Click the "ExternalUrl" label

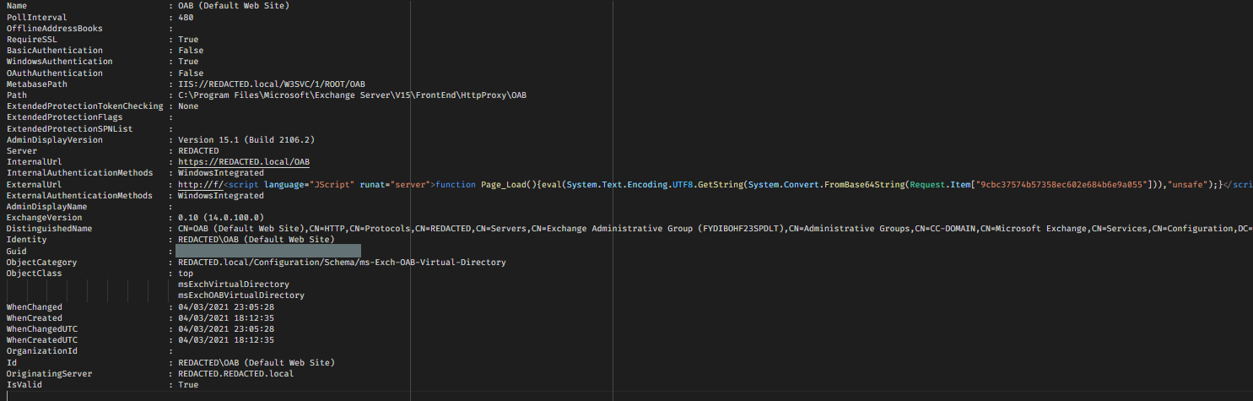(x=35, y=185)
